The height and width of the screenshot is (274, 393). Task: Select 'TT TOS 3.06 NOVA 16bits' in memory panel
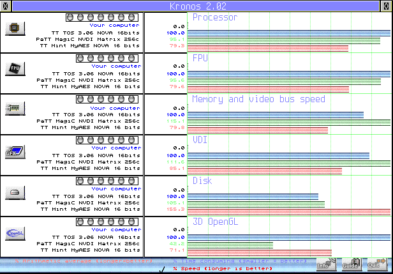(96, 115)
